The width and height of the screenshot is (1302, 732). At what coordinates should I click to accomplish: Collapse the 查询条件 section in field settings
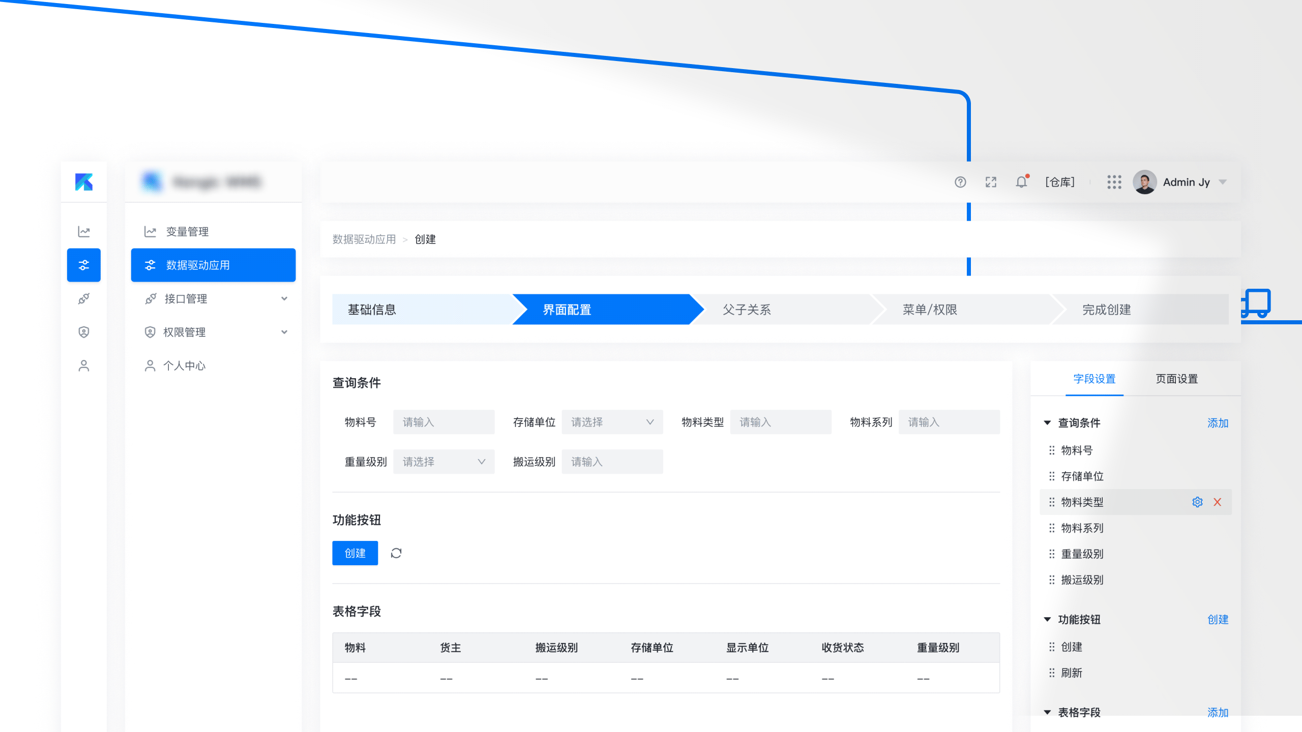1047,423
